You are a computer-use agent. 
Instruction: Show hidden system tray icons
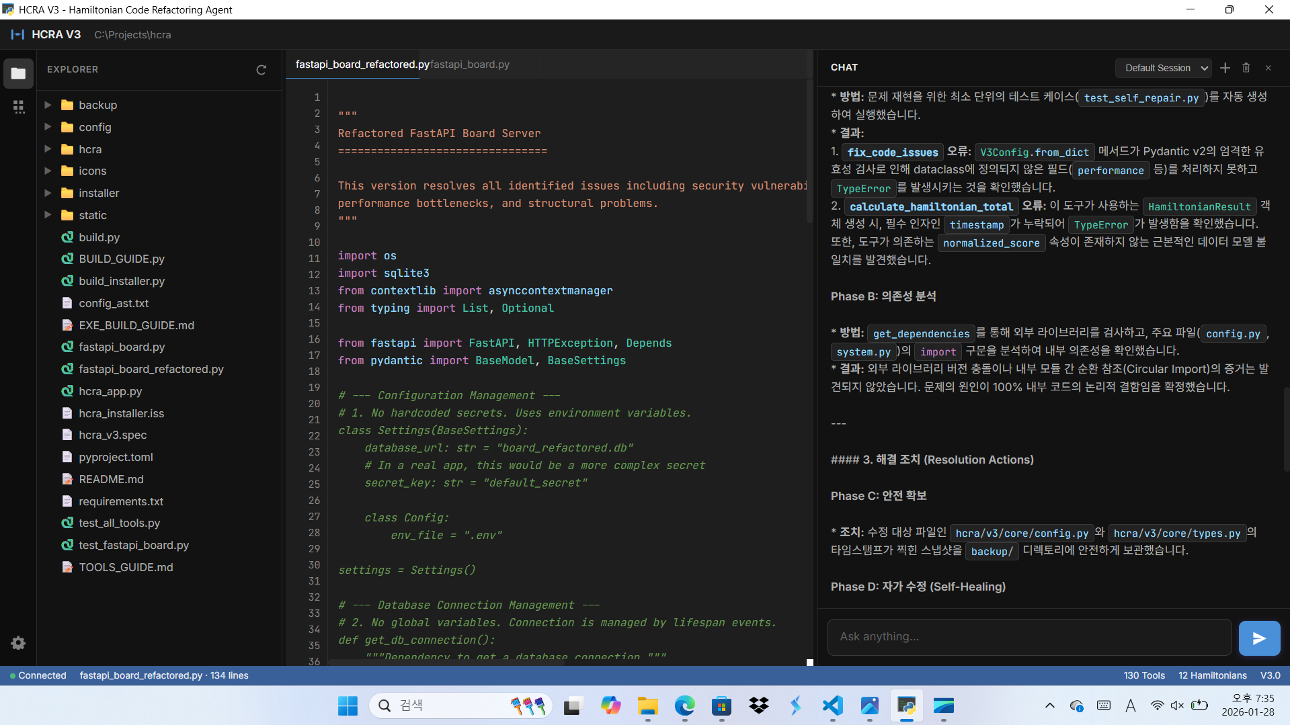click(1049, 706)
